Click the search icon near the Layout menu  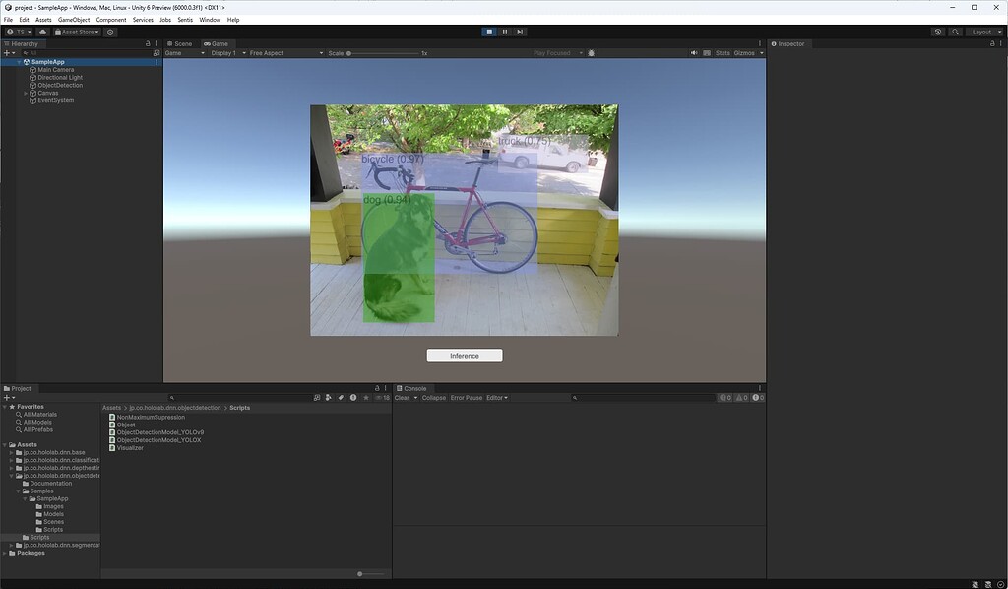954,32
